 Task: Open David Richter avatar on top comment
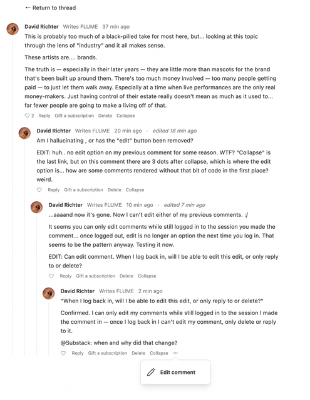(x=13, y=29)
